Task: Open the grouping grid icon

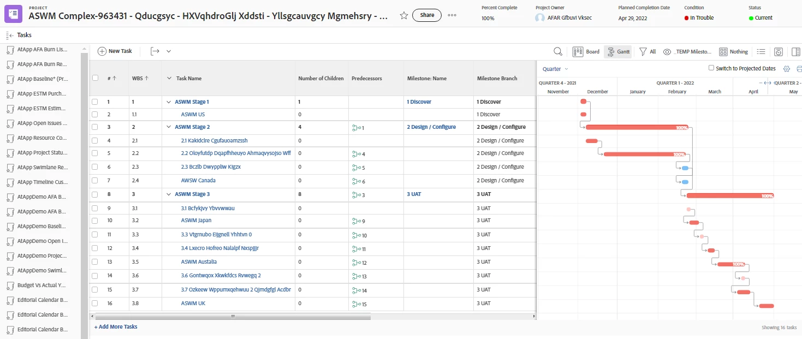Action: pos(723,51)
